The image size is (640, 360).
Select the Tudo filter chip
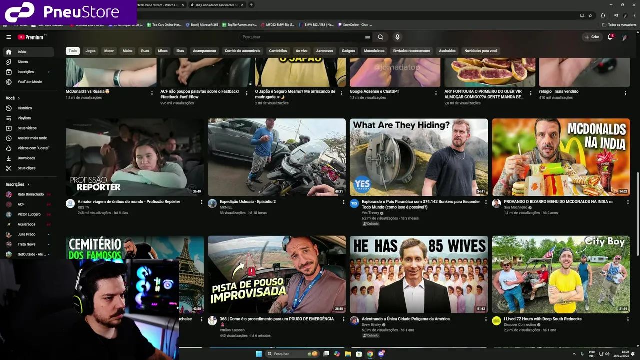73,51
